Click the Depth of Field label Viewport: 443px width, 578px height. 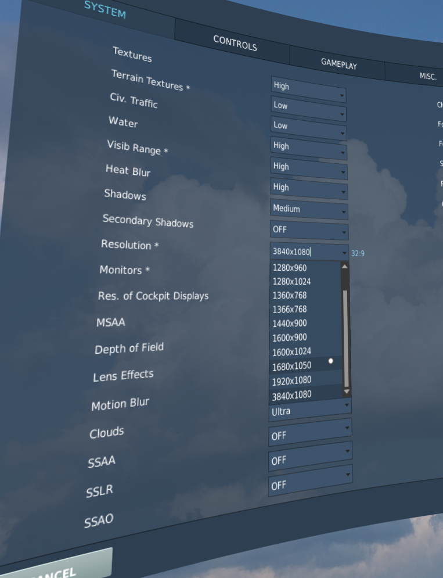coord(129,349)
